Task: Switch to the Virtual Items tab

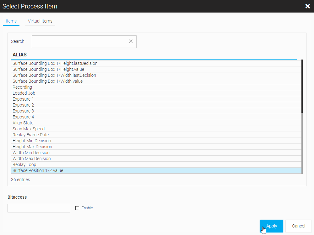Action: (40, 21)
